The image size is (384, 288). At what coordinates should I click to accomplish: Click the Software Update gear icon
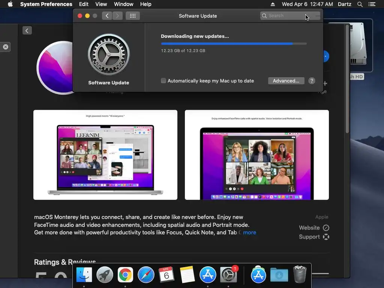109,55
